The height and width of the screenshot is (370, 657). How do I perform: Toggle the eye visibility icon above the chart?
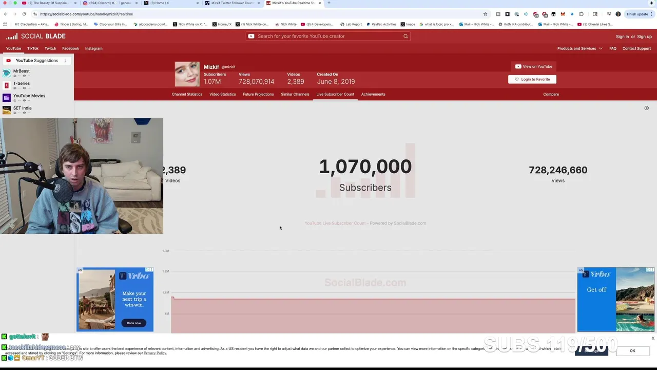647,108
